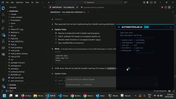Toggle the 'Rewrite src/index.html' todo checkbox

point(56,33)
